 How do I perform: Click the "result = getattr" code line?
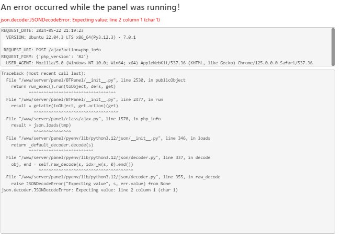point(64,105)
